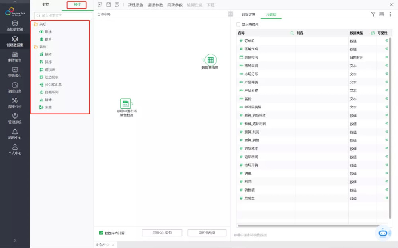Click the metadata vertical scrollbar
Viewport: 398px width, 248px height.
(390, 128)
